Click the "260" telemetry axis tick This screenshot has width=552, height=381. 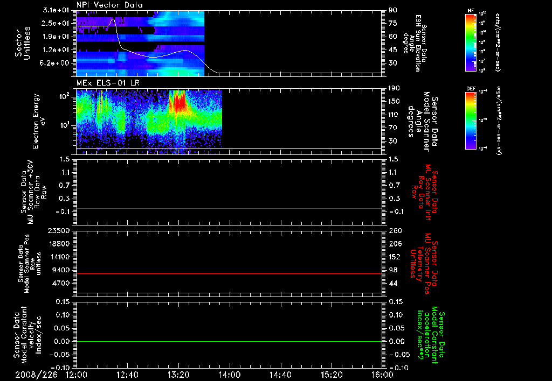pyautogui.click(x=395, y=230)
